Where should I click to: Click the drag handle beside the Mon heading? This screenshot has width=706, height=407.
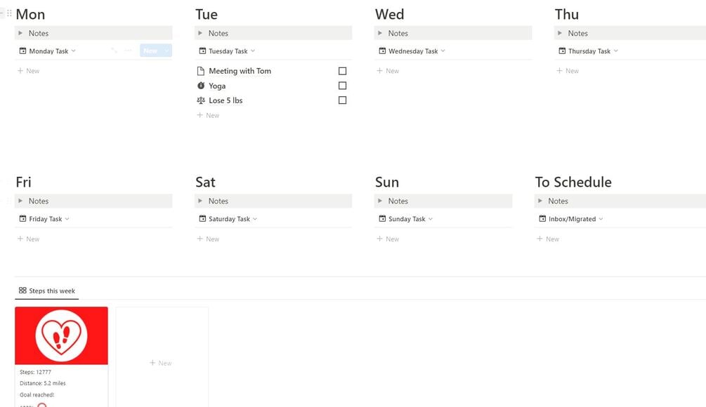9,14
